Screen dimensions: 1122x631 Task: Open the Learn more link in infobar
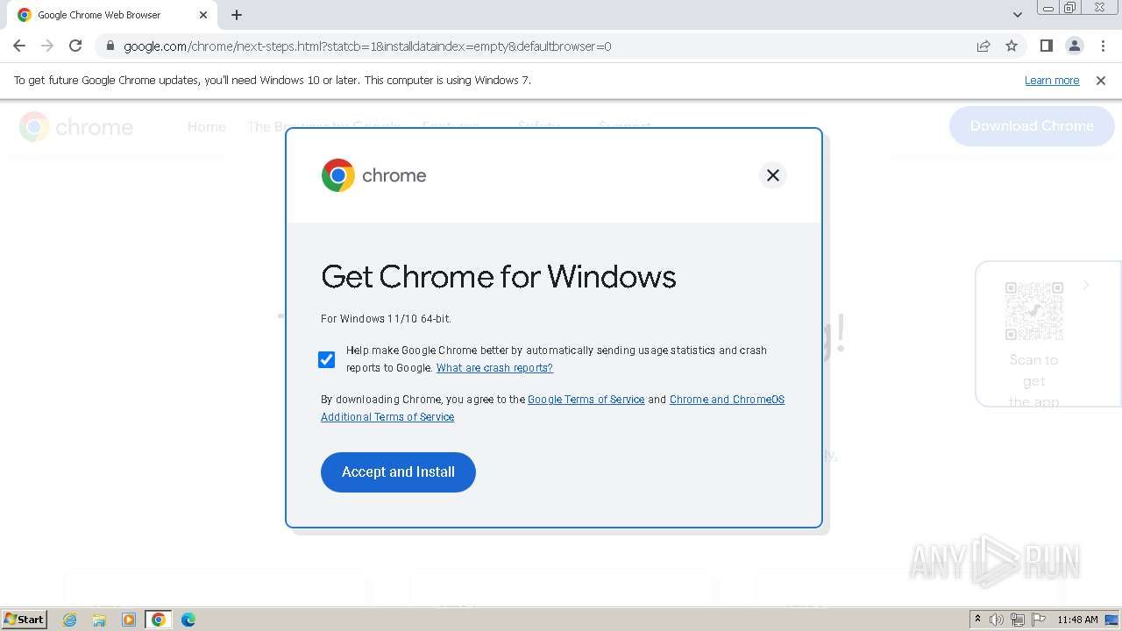point(1052,81)
